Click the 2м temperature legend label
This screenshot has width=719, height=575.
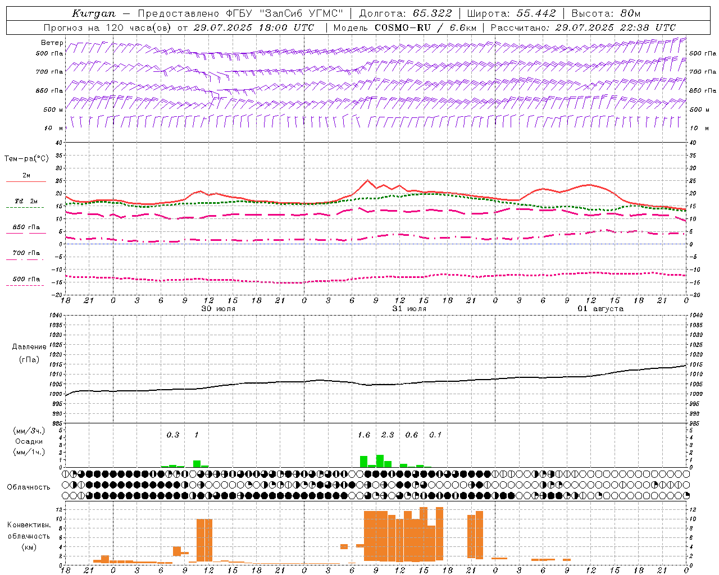26,175
